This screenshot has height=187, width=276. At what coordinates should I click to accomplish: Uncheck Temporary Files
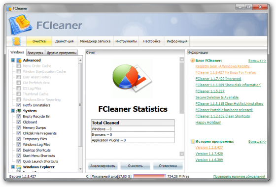pyautogui.click(x=19, y=139)
